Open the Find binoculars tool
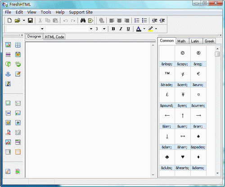Image resolution: width=225 pixels, height=187 pixels. click(83, 21)
